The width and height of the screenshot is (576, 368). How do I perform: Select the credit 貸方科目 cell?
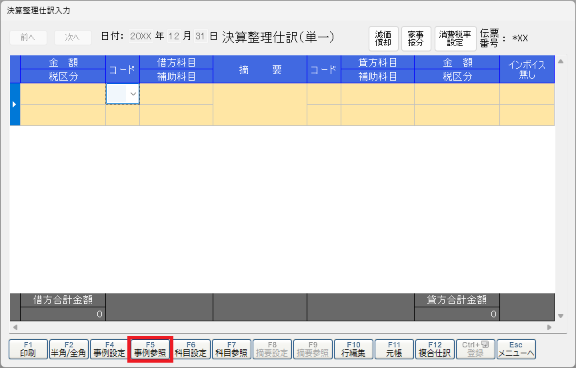point(377,95)
